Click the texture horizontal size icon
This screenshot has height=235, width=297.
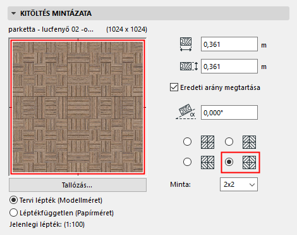[x=186, y=44]
